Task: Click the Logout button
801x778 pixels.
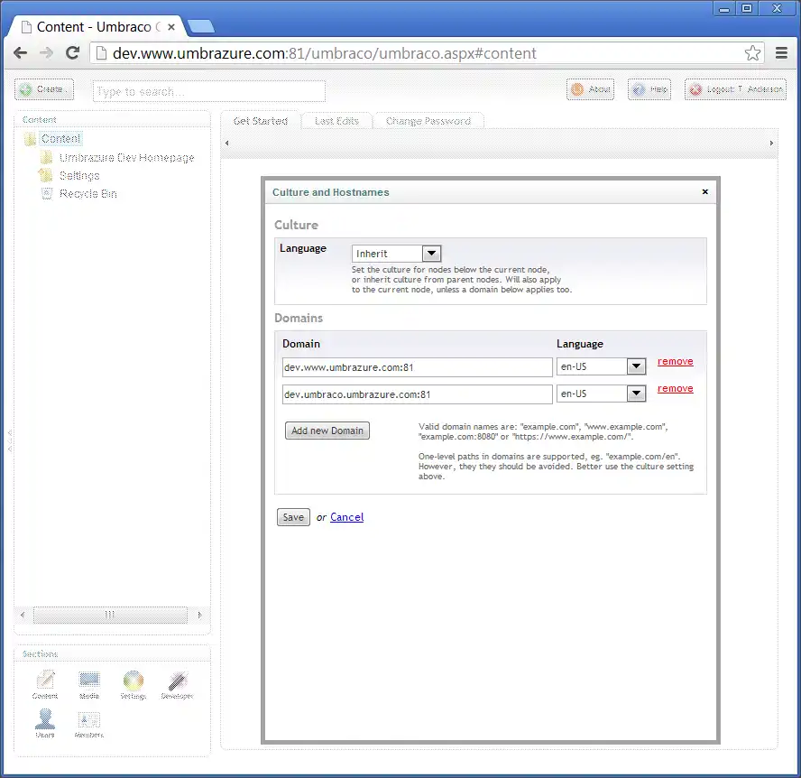Action: click(736, 89)
